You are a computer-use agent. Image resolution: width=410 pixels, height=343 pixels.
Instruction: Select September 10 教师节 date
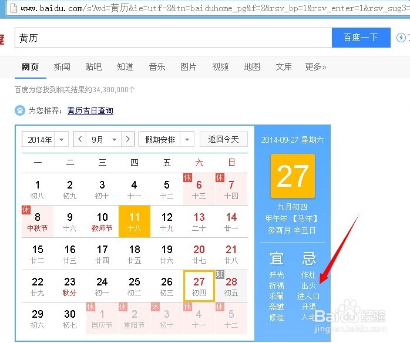click(102, 221)
